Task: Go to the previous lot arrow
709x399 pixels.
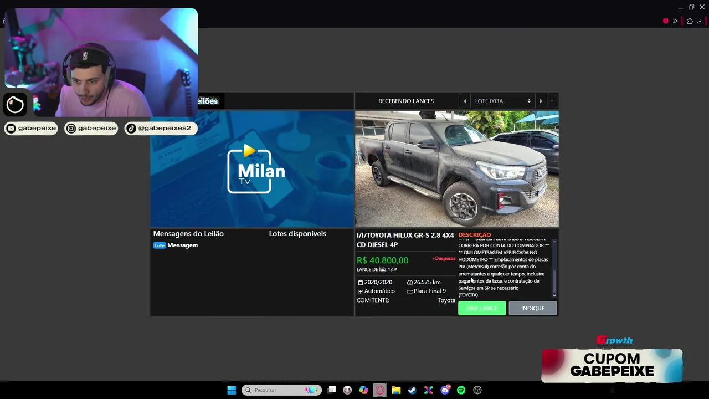Action: 464,101
